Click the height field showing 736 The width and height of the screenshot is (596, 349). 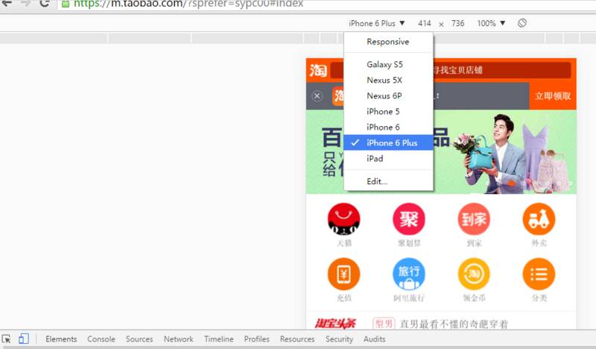tap(457, 23)
